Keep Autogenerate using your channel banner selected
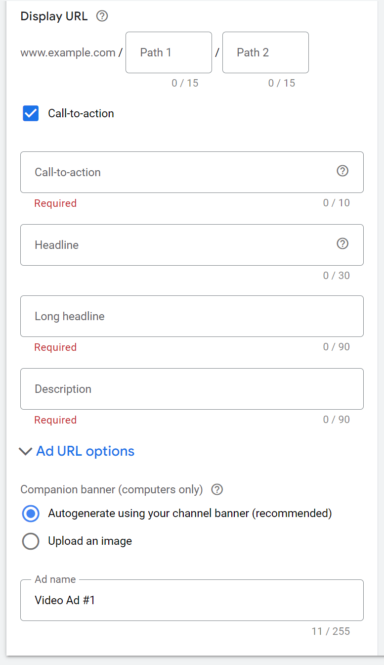The image size is (384, 665). [x=31, y=514]
